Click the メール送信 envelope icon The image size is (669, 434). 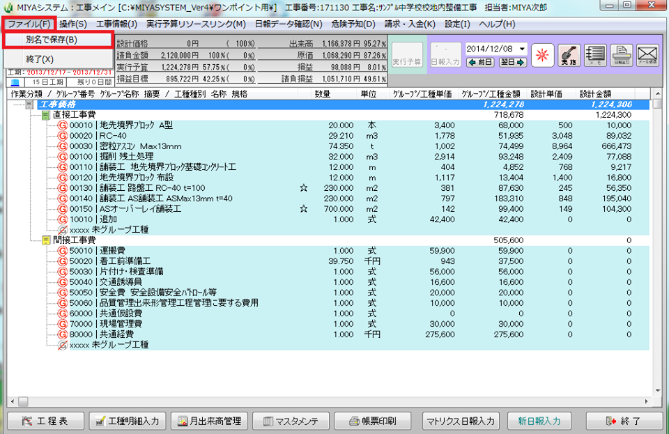coord(647,55)
